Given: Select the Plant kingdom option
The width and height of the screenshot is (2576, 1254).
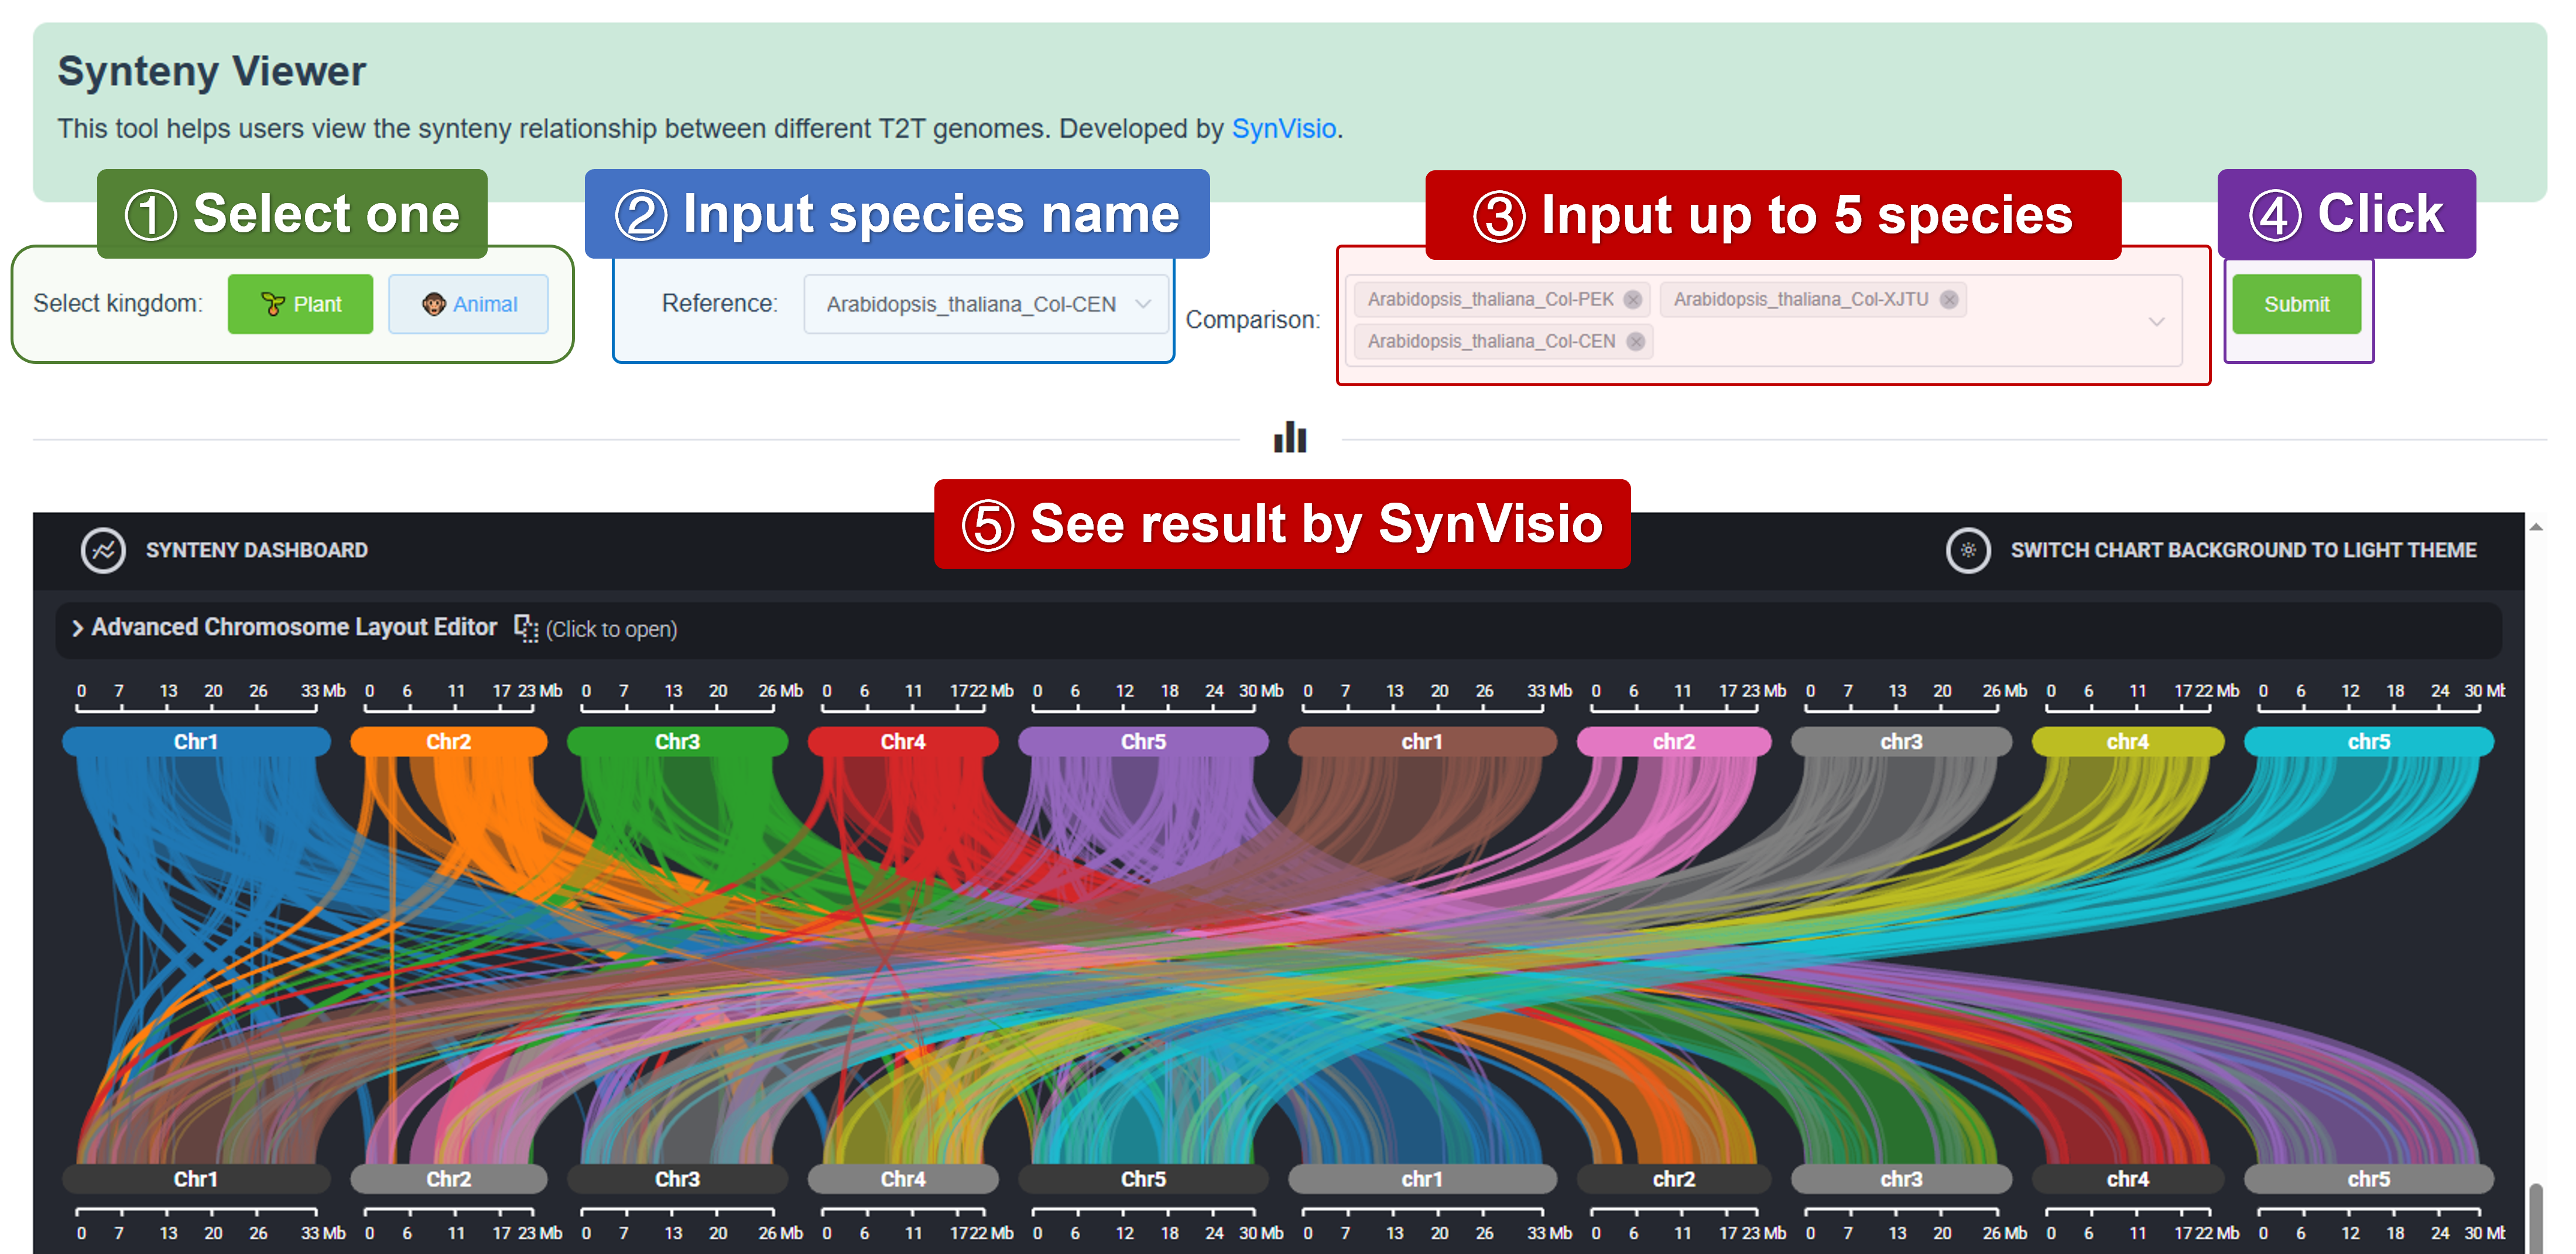Looking at the screenshot, I should tap(300, 305).
